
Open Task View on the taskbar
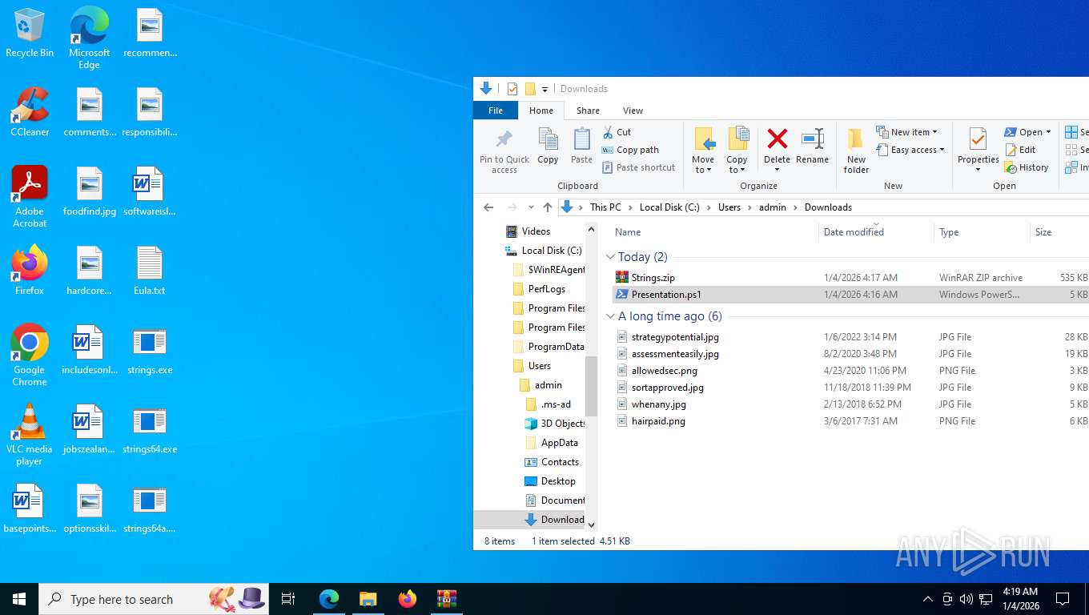(x=288, y=599)
